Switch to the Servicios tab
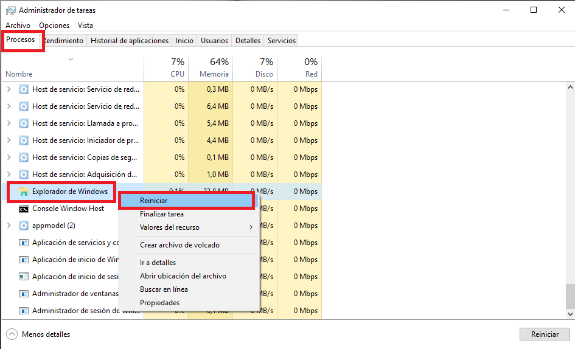The height and width of the screenshot is (349, 575). (x=282, y=41)
